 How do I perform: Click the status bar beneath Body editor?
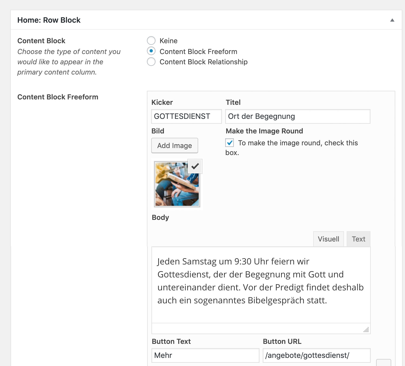tap(256, 329)
